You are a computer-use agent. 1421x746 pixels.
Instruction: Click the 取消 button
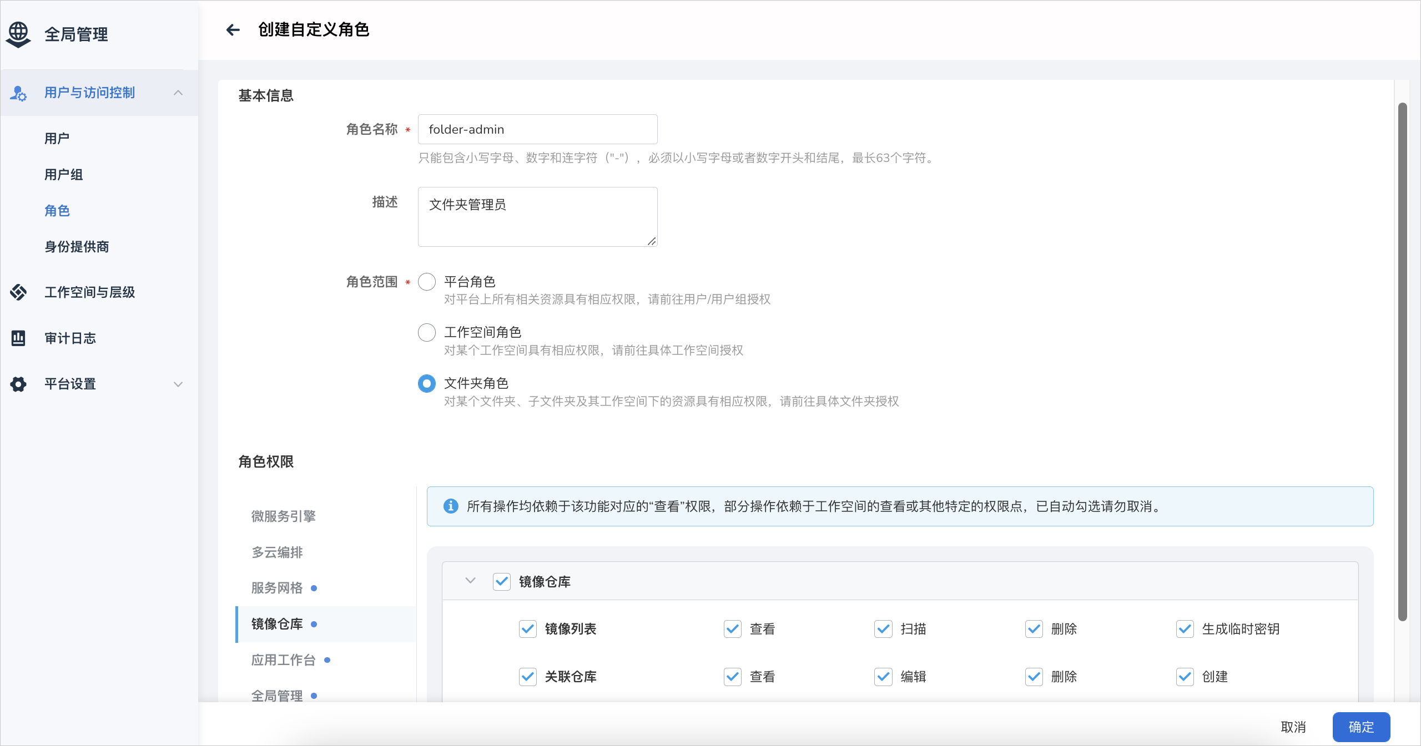tap(1293, 727)
